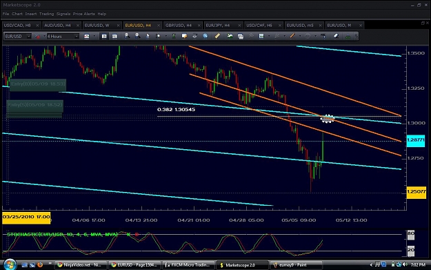Click the green picture export icon
The image size is (431, 270).
click(230, 36)
